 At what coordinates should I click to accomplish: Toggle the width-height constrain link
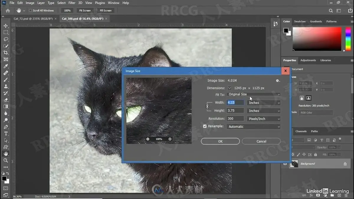tap(207, 106)
